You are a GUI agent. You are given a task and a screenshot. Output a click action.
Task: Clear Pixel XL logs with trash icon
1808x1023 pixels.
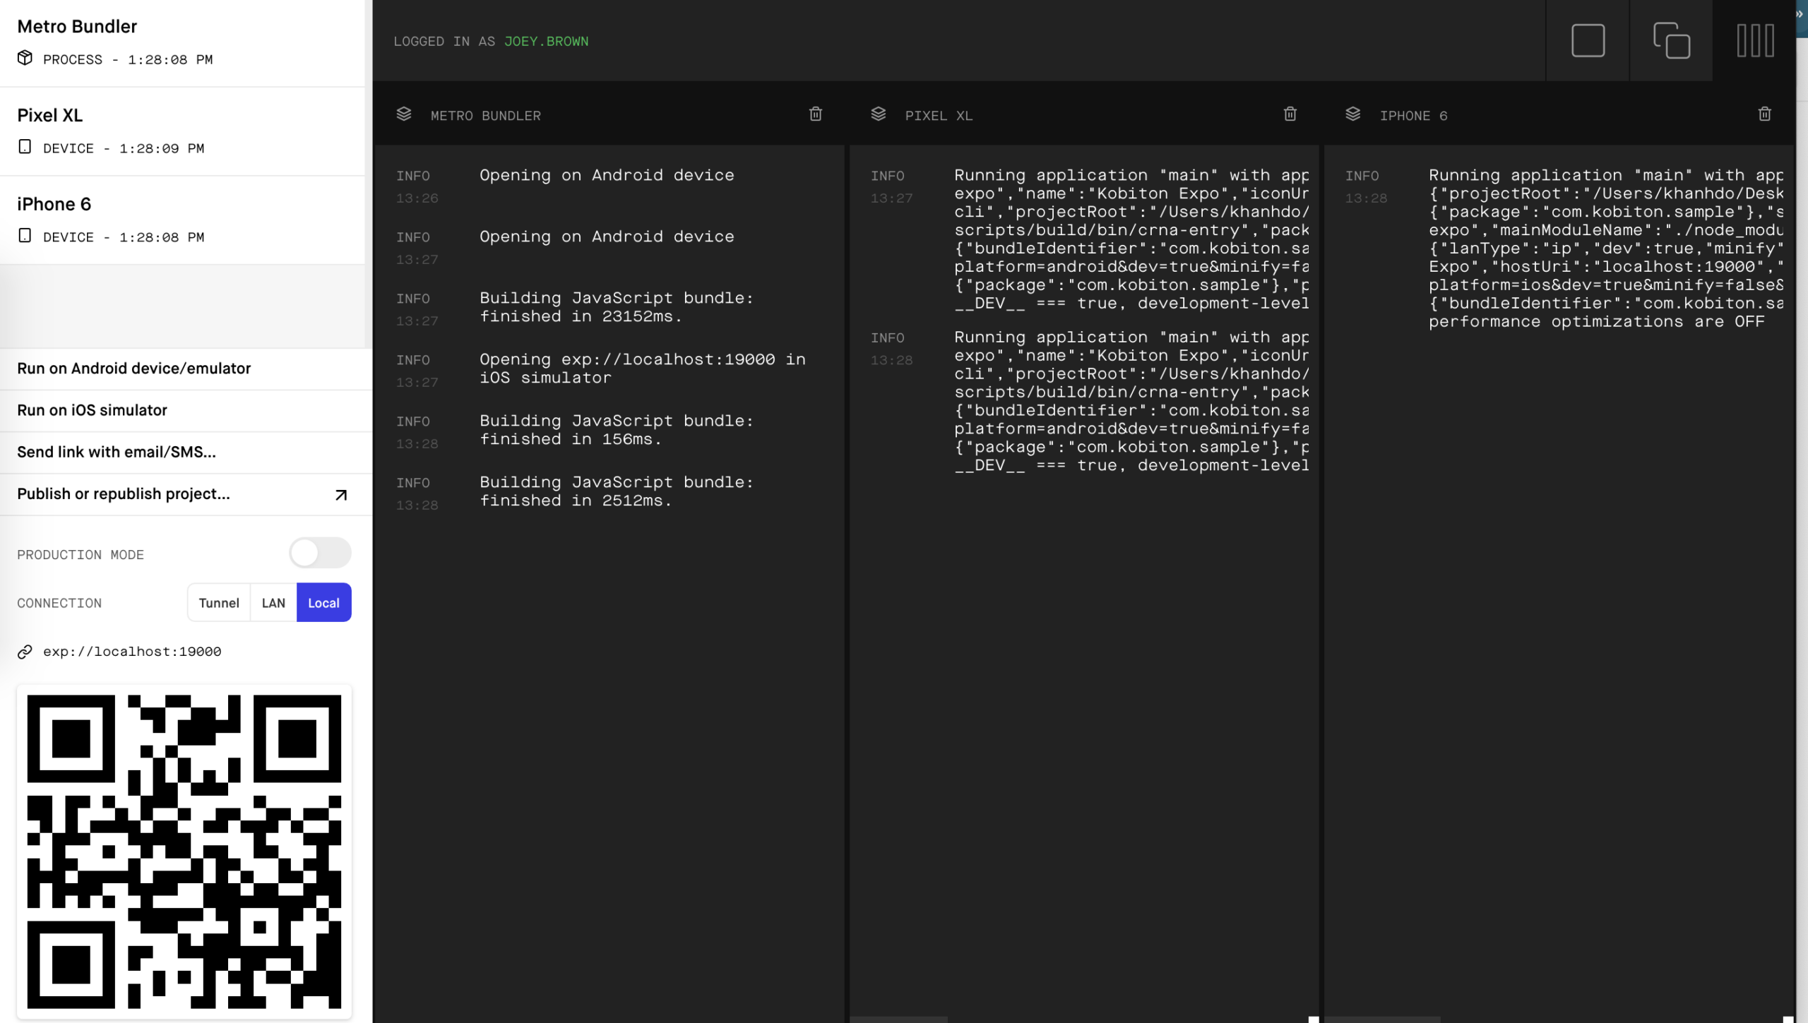(x=1290, y=114)
